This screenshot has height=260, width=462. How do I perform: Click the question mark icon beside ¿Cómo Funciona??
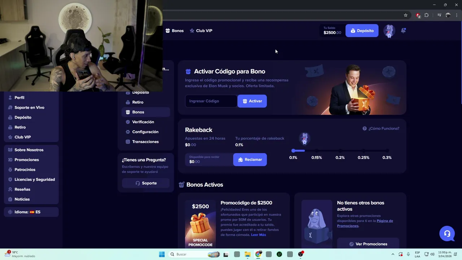[365, 129]
